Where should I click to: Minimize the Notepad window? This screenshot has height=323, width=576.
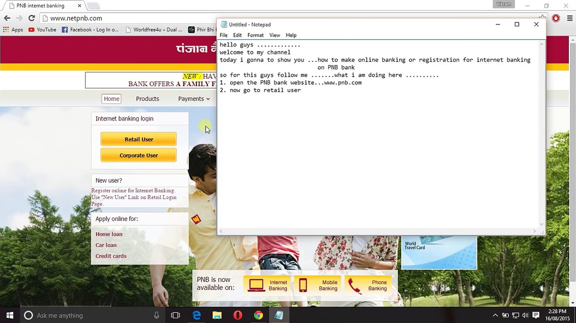click(x=497, y=25)
